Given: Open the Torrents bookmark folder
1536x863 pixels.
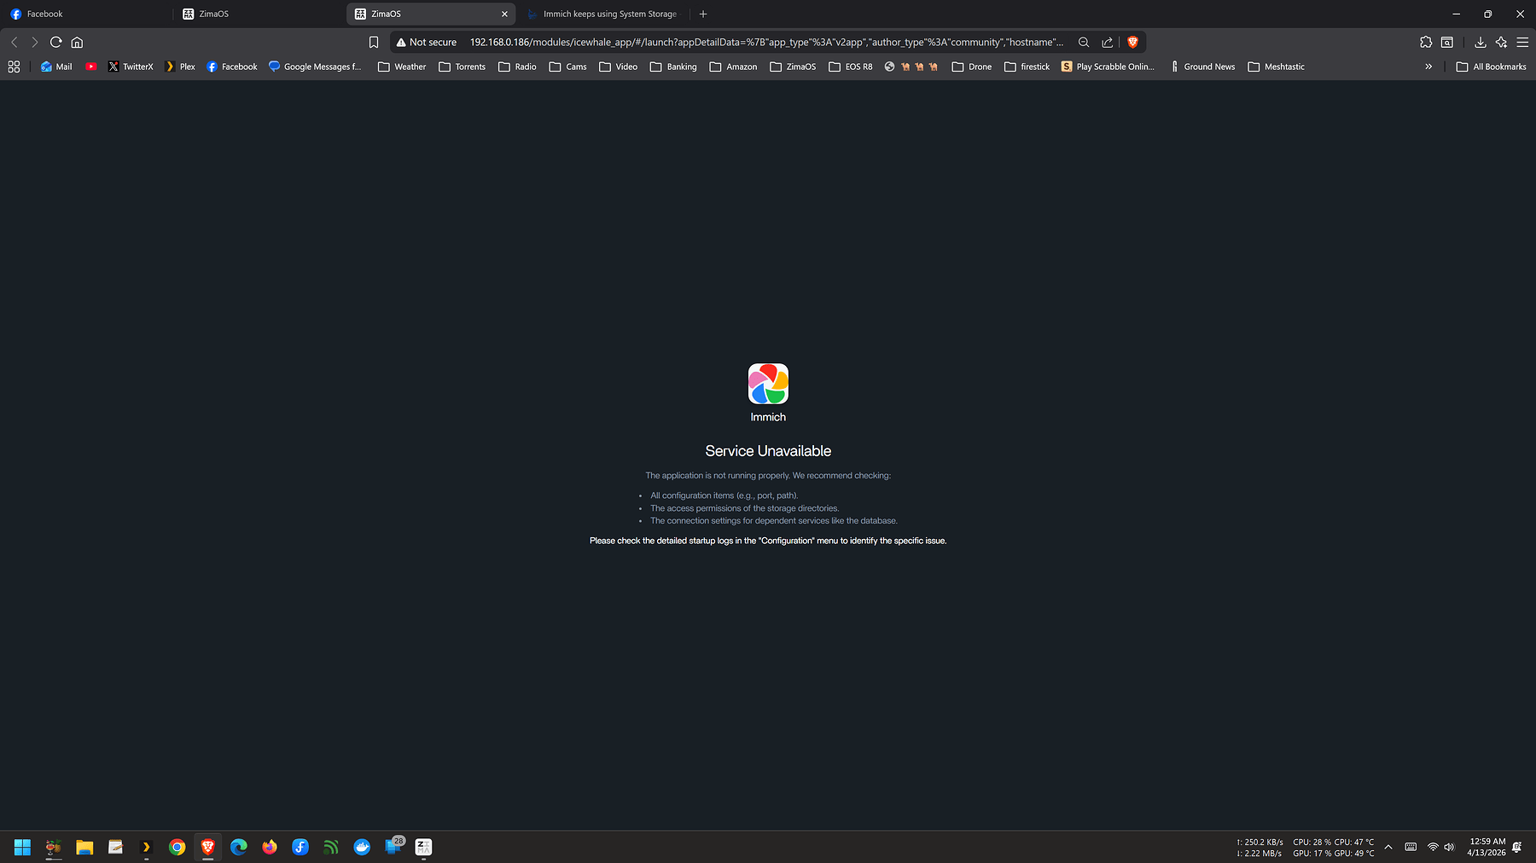Looking at the screenshot, I should 462,67.
